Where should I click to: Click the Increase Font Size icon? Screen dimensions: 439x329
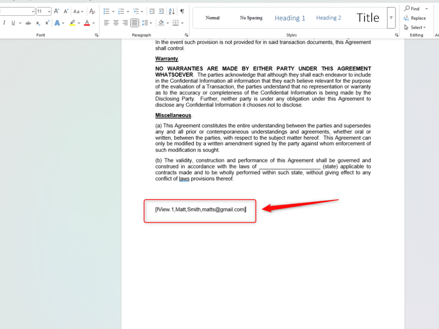57,12
